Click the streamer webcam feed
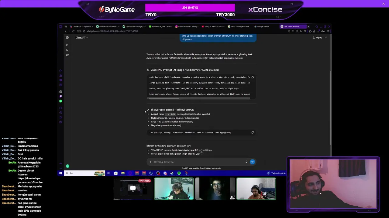This screenshot has height=218, width=389. pos(333,184)
